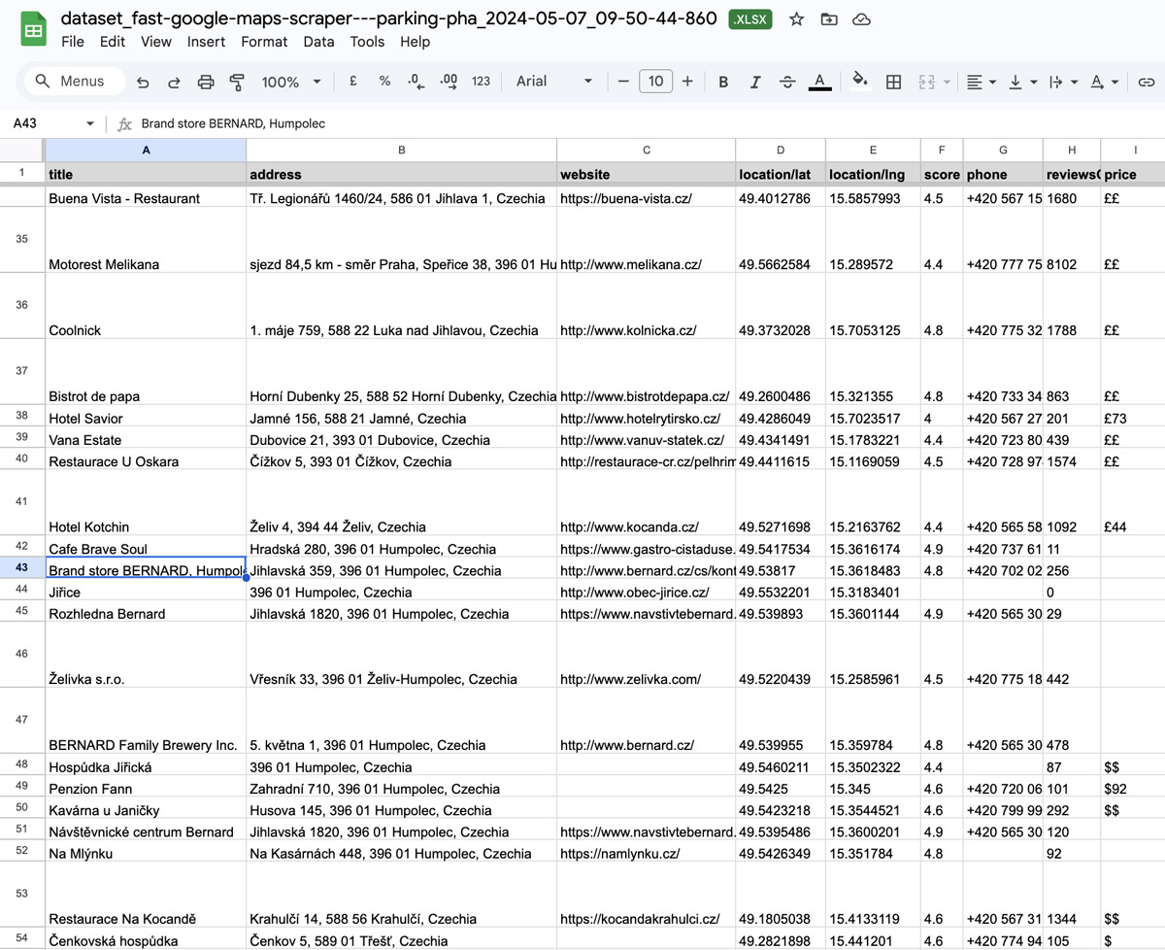The width and height of the screenshot is (1165, 950).
Task: Click the Undo arrow
Action: tap(143, 82)
